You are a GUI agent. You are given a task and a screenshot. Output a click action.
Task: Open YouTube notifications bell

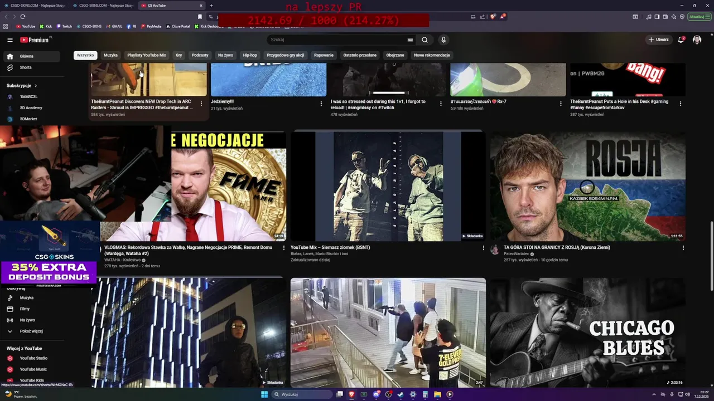[x=681, y=40]
